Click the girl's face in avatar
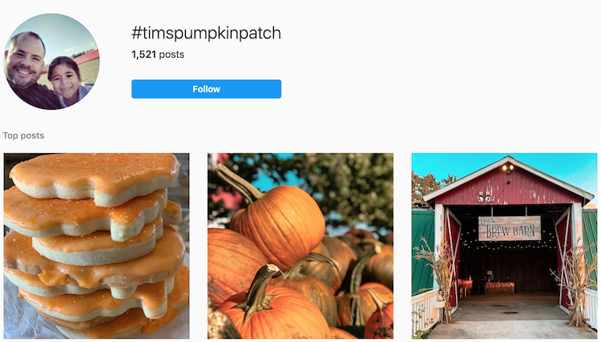 65,79
